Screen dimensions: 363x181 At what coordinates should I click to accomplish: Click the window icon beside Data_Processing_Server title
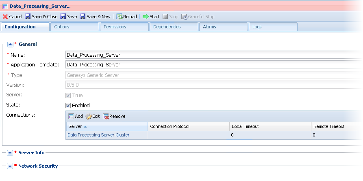[x=5, y=6]
